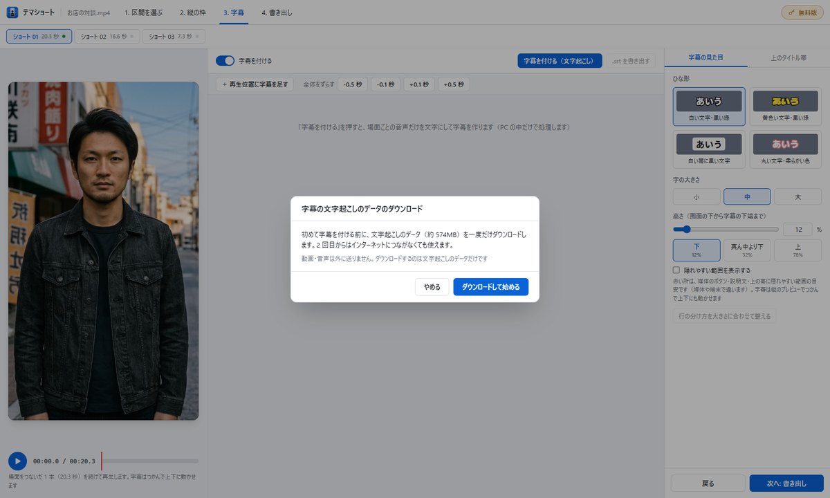The height and width of the screenshot is (498, 830).
Task: Click the key icon 無料版 badge
Action: click(802, 12)
